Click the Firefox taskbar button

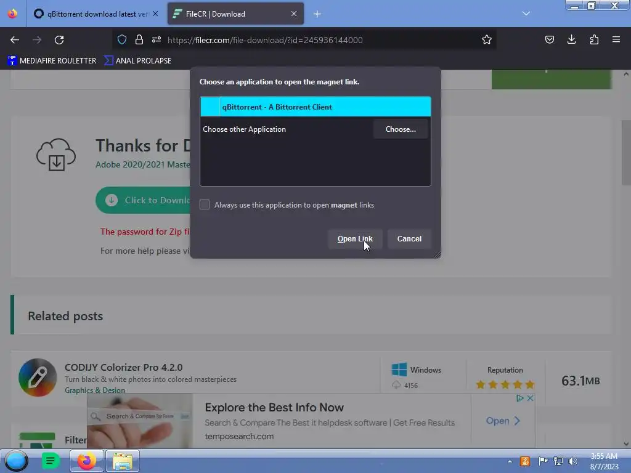pos(87,461)
